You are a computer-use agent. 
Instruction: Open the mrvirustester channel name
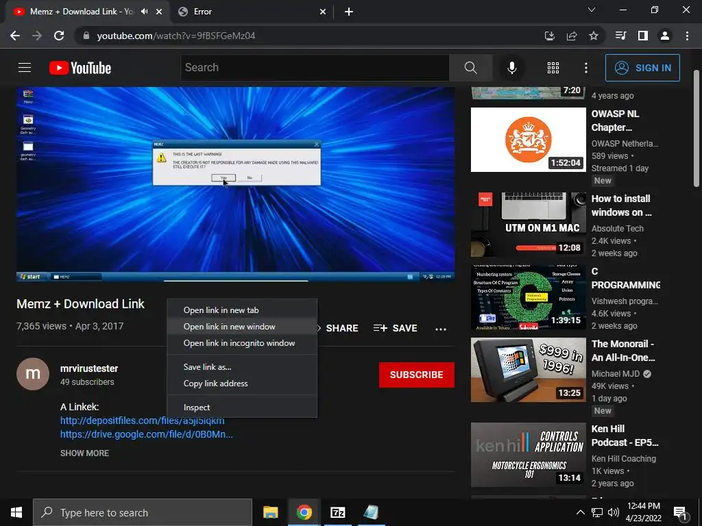point(89,368)
